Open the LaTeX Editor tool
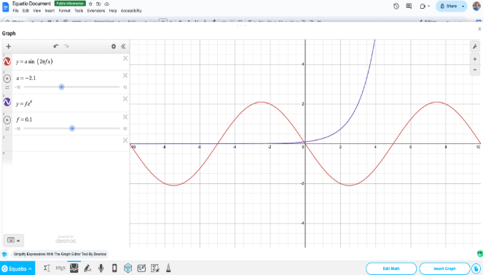Image resolution: width=483 pixels, height=275 pixels. point(60,268)
